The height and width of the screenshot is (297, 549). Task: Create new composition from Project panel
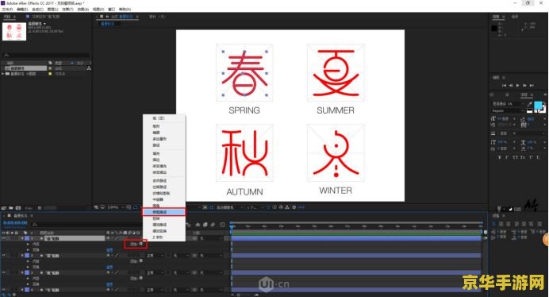[x=18, y=208]
